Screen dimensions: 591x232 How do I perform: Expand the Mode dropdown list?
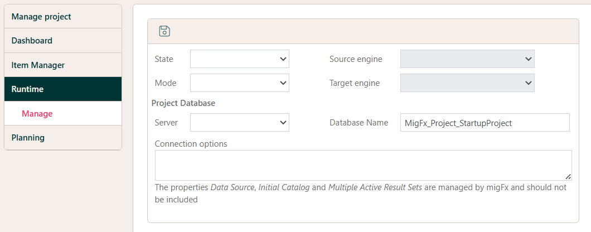pyautogui.click(x=239, y=83)
